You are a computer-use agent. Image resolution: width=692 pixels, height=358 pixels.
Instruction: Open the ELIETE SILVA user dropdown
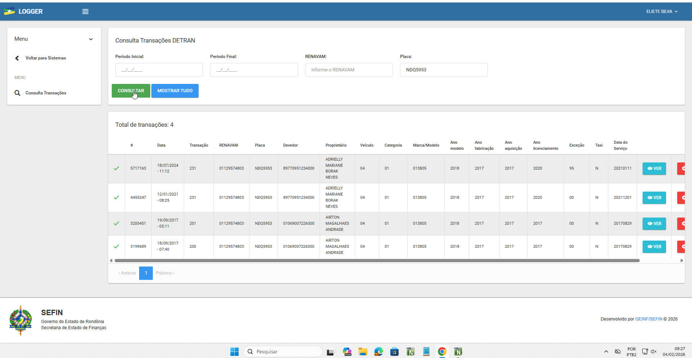click(662, 12)
